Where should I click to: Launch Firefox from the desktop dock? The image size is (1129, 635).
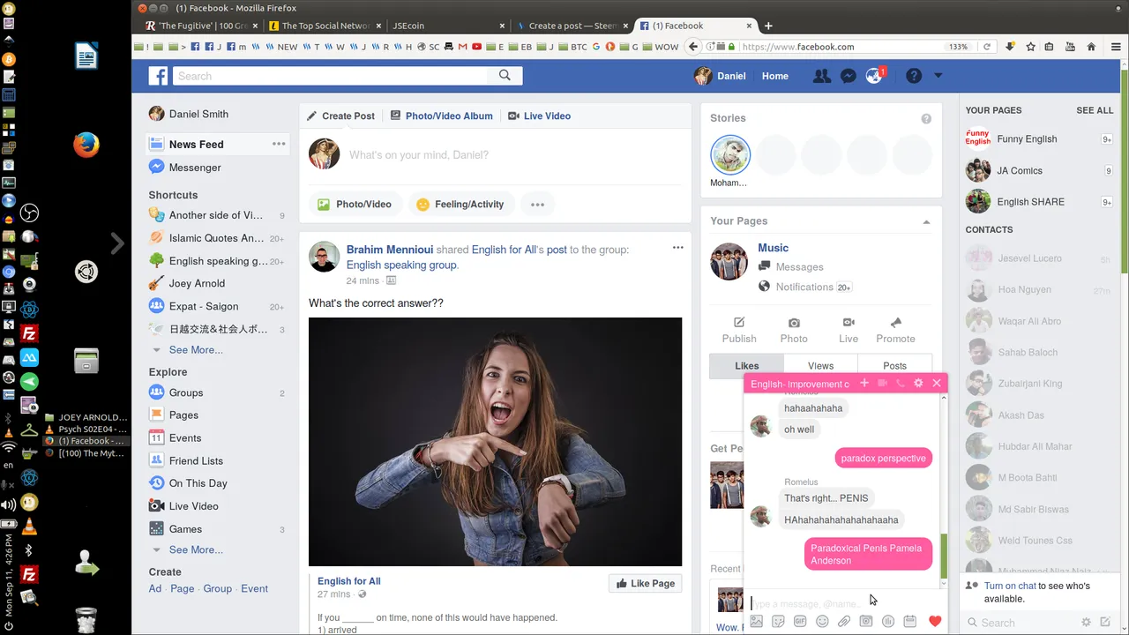click(x=86, y=144)
